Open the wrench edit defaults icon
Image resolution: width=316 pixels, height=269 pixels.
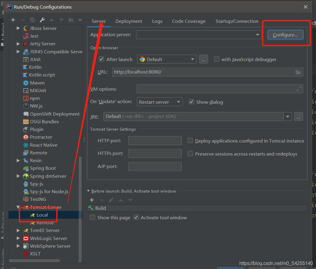(42, 20)
